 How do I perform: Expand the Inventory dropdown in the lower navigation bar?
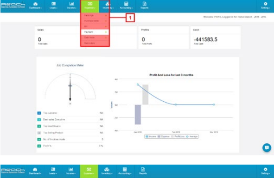click(x=107, y=171)
